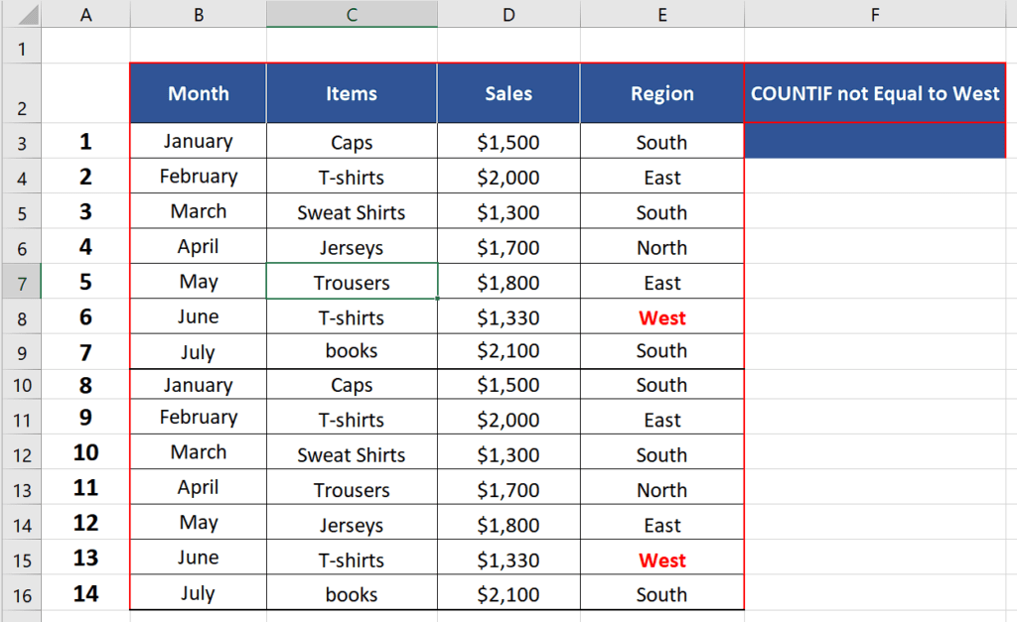
Task: Click the North region cell in the April row
Action: point(661,246)
